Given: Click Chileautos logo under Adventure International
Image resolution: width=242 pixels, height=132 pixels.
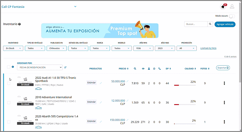Looking at the screenshot, I should tap(38, 108).
